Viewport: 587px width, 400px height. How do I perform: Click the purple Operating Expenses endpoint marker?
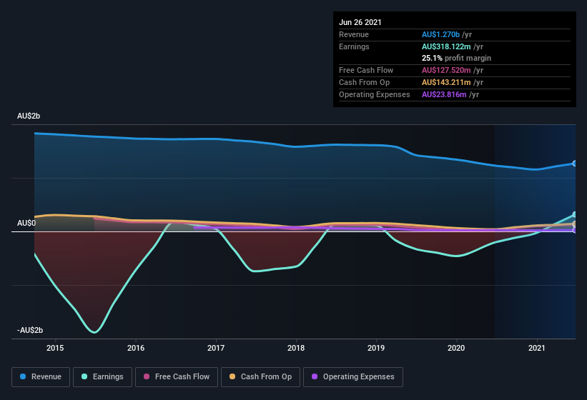tap(575, 230)
